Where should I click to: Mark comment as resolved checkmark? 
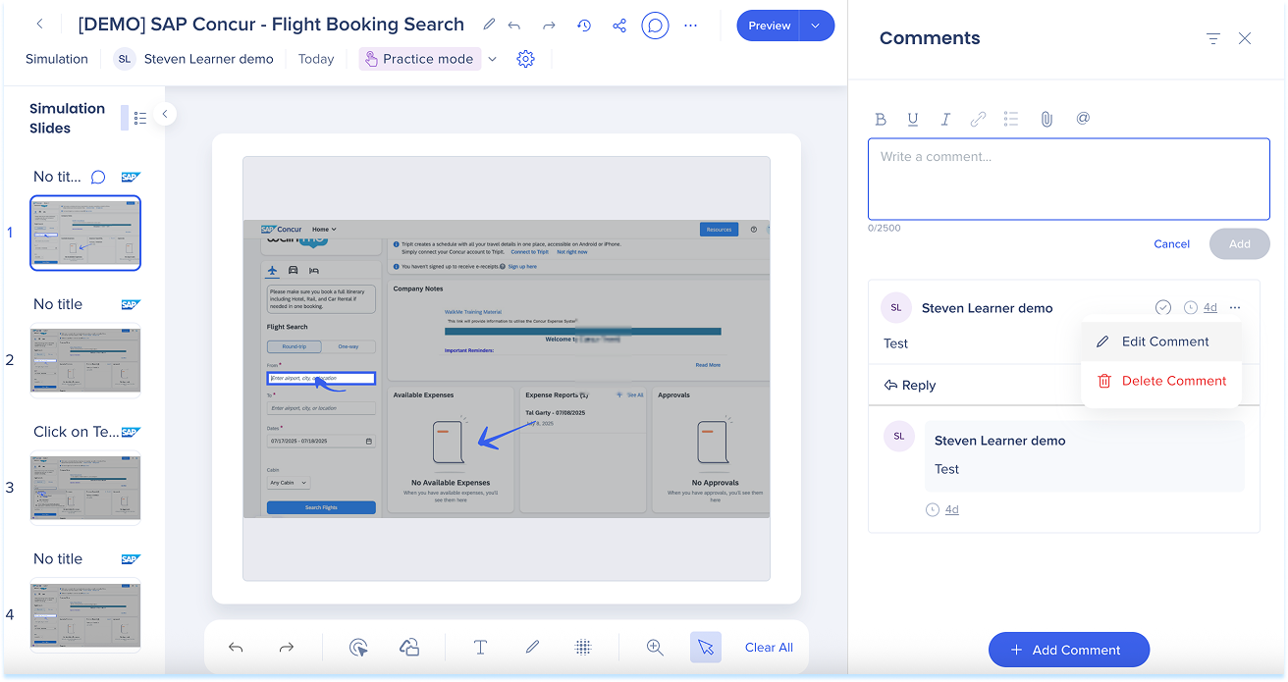(1163, 308)
